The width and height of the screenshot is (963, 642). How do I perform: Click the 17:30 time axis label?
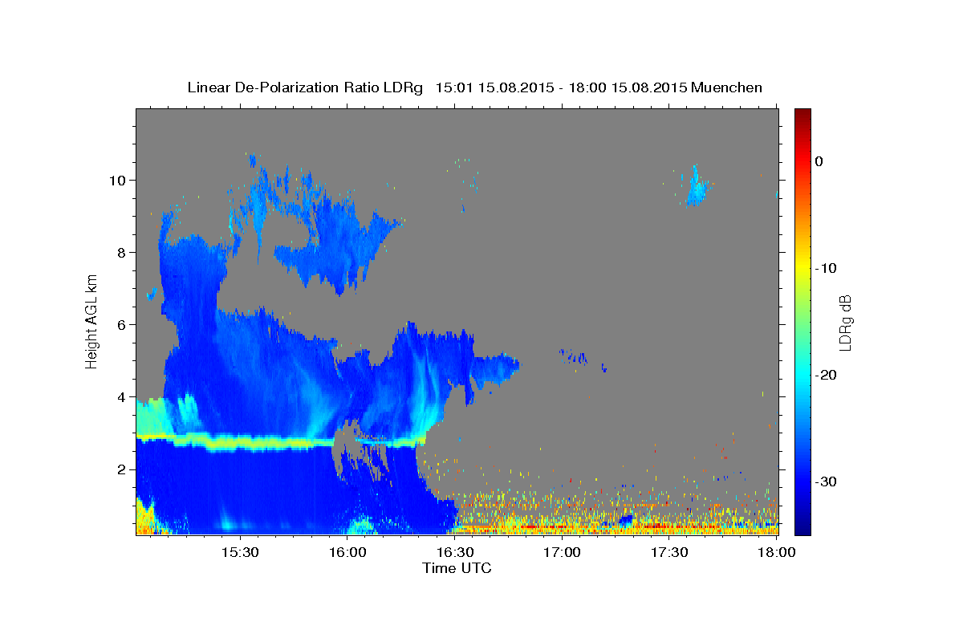pos(670,552)
